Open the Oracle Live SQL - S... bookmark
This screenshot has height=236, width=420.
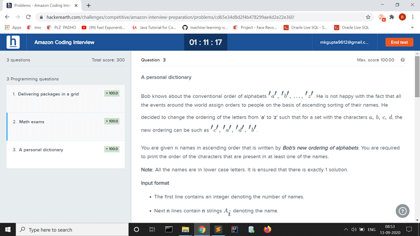306,27
